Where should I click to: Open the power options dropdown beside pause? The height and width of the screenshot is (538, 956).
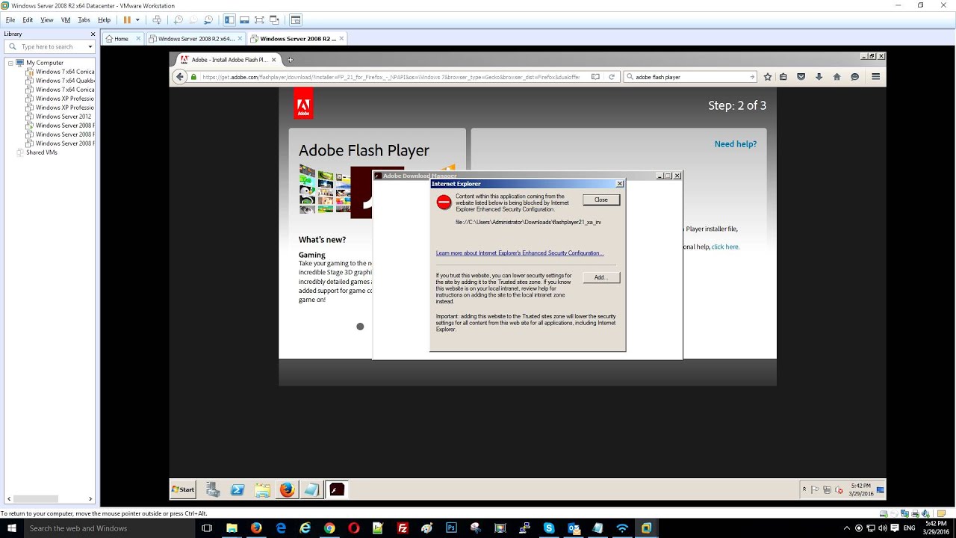(137, 20)
